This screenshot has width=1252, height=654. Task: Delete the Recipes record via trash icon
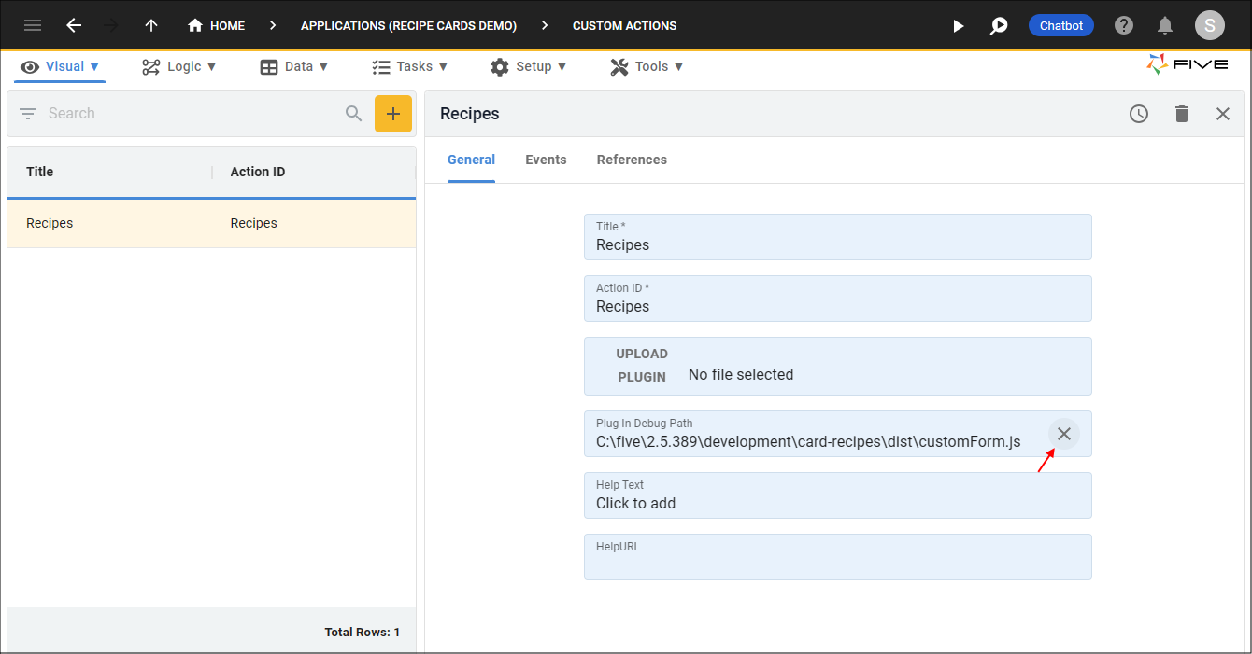pyautogui.click(x=1182, y=114)
